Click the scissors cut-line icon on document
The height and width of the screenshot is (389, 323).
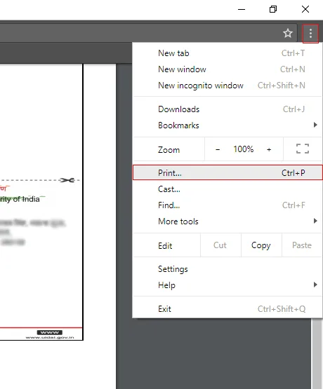point(67,180)
